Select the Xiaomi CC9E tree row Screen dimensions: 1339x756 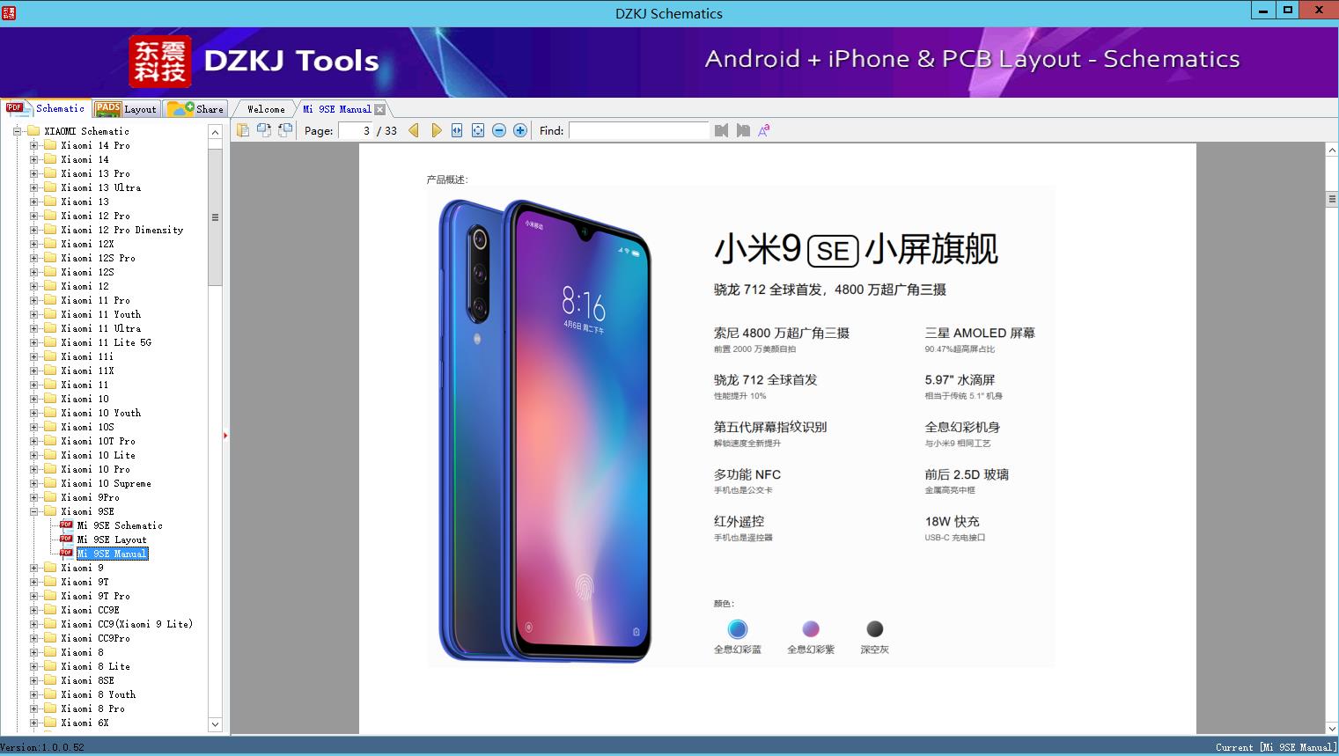pyautogui.click(x=91, y=610)
